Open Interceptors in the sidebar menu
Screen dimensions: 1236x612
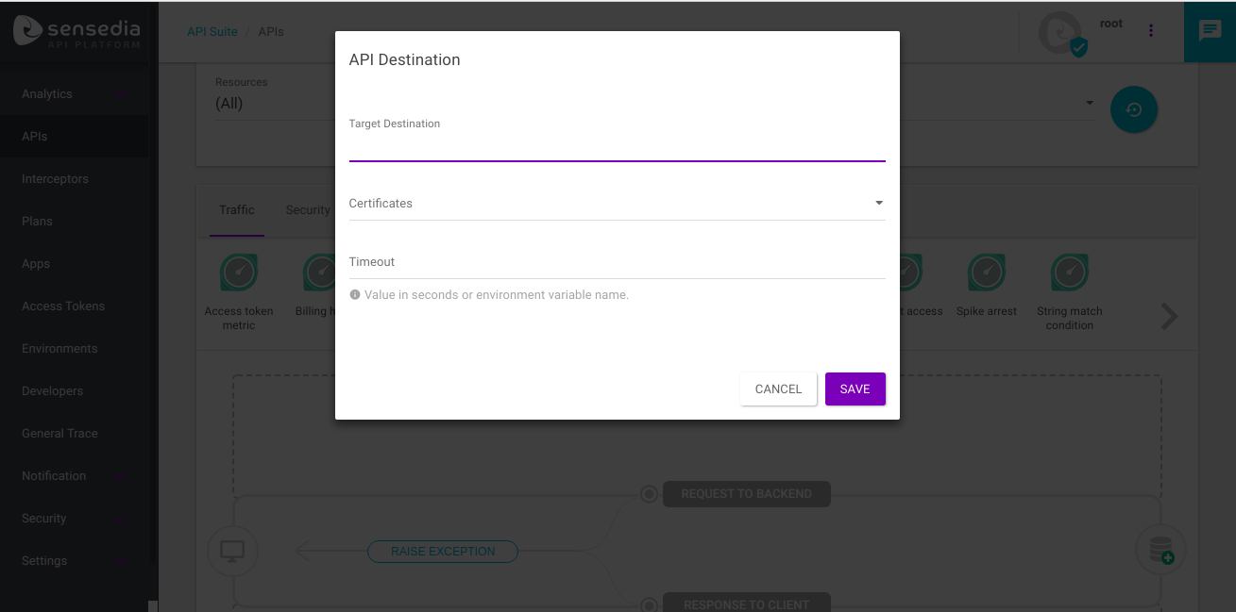55,179
